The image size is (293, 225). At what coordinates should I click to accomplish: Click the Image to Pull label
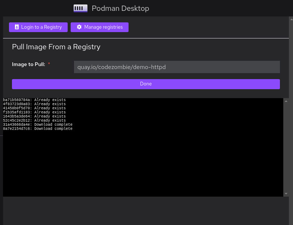click(28, 64)
